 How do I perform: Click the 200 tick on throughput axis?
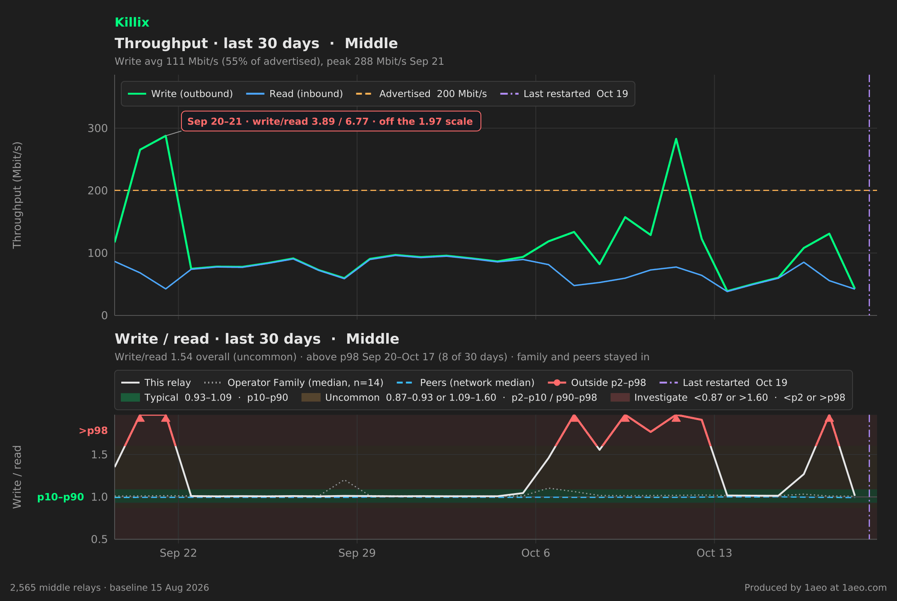pos(98,191)
